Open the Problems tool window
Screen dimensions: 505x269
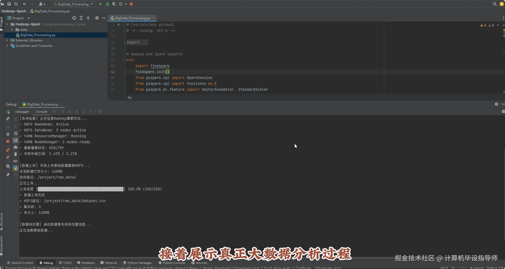tap(86, 263)
